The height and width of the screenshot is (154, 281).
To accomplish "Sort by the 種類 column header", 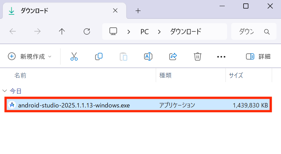I will (165, 75).
